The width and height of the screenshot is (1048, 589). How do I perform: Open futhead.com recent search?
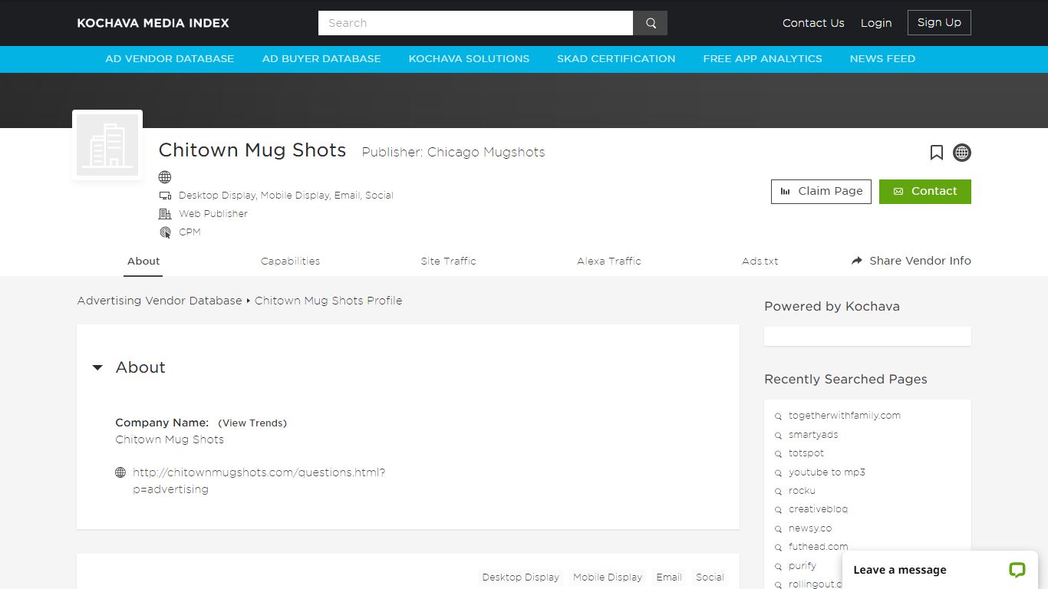(x=818, y=547)
